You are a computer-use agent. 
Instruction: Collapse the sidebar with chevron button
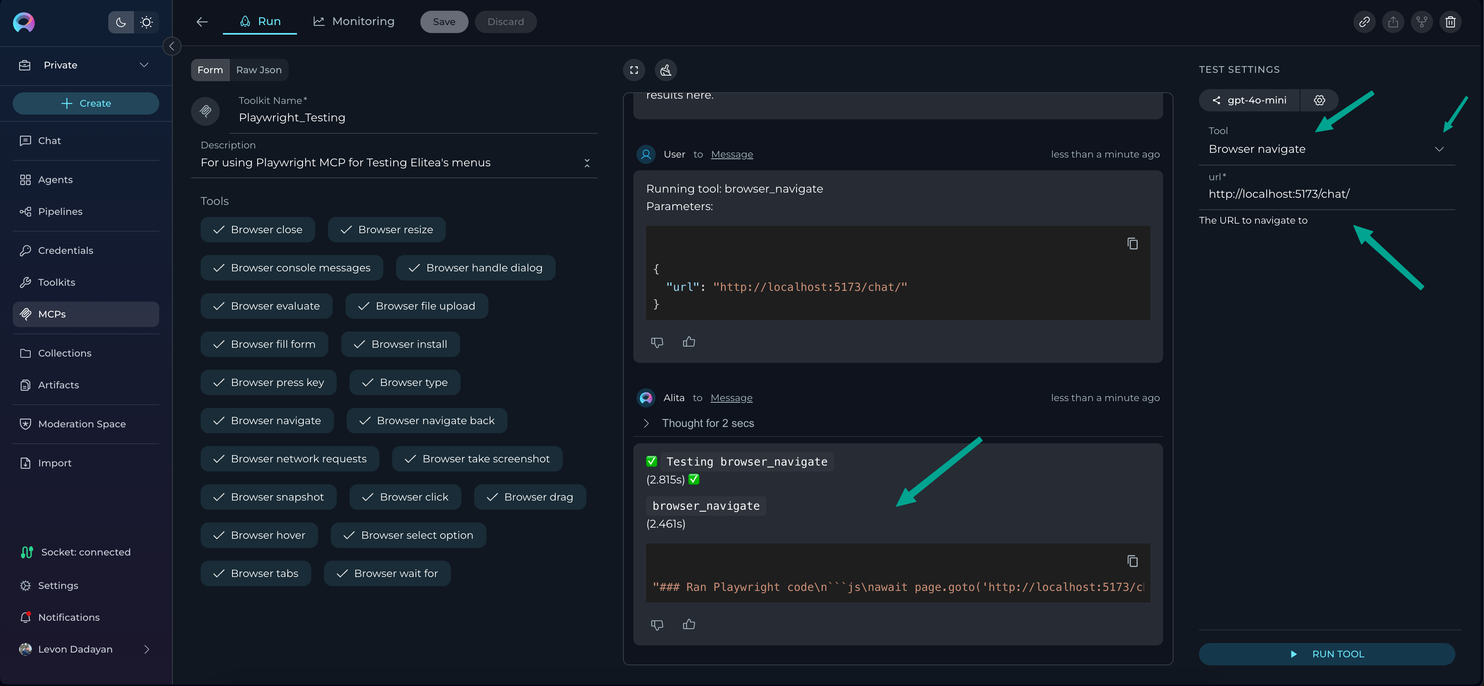172,46
